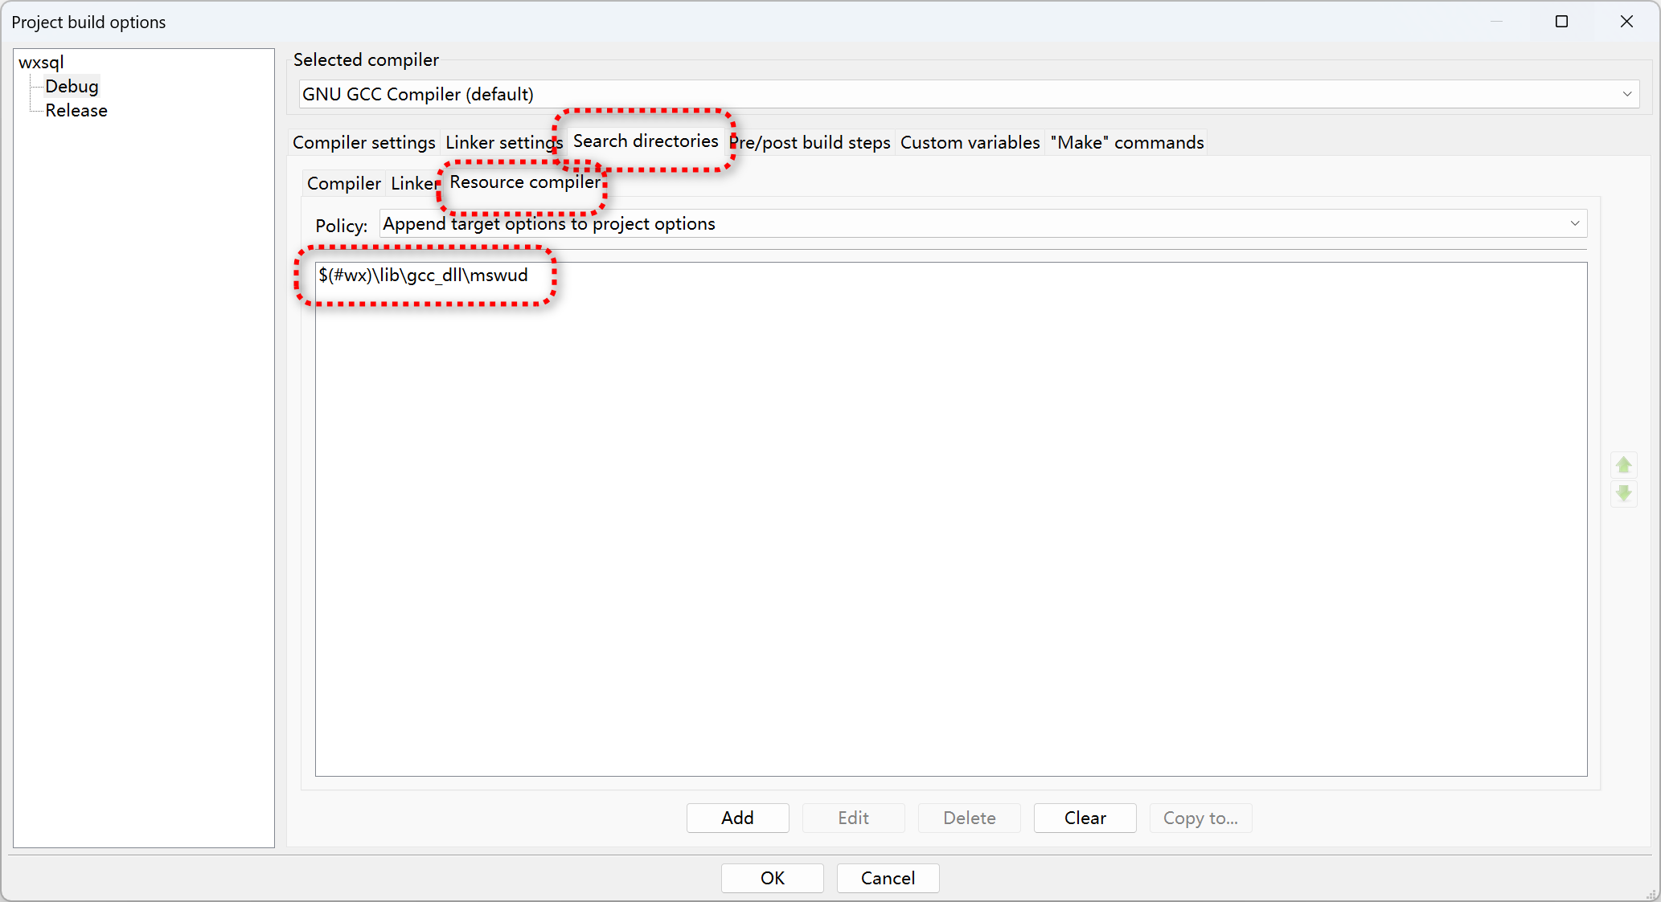Click the window resize grip corner

coord(1651,892)
